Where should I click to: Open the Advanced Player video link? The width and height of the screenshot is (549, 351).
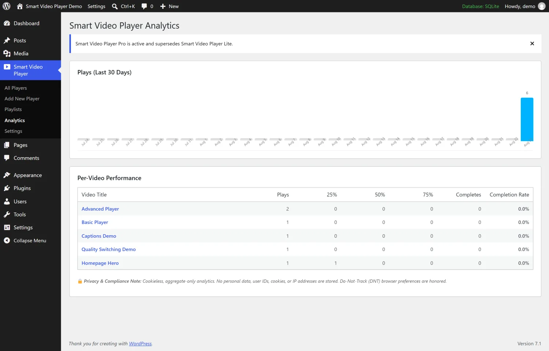click(100, 209)
